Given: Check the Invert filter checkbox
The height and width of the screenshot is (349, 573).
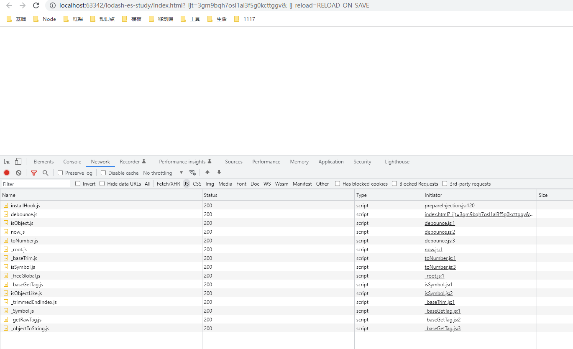Looking at the screenshot, I should point(78,183).
